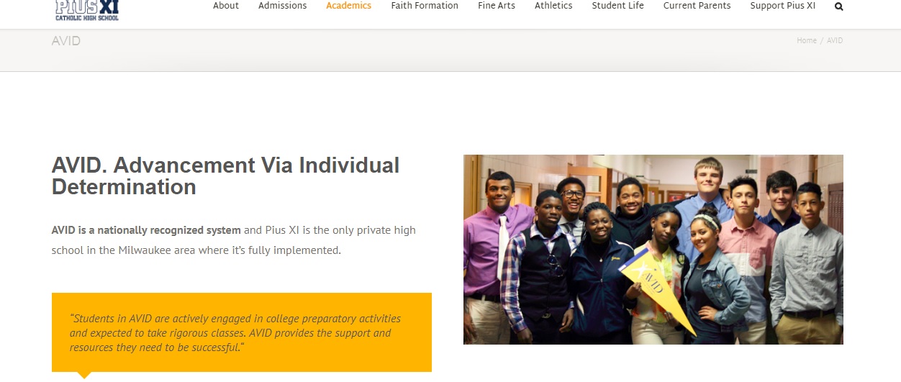The height and width of the screenshot is (382, 901).
Task: Click the AVID students group photo
Action: click(x=653, y=250)
